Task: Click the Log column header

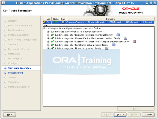Action: [63, 19]
